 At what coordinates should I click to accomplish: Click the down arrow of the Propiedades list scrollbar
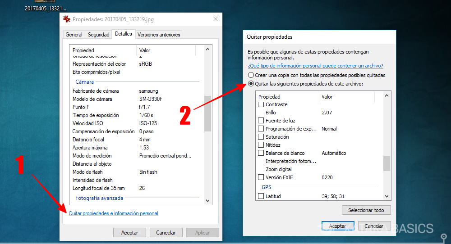207,201
